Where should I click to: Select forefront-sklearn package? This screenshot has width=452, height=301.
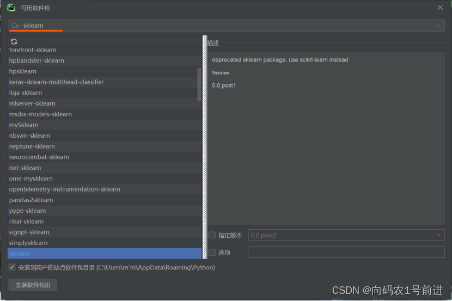tap(105, 51)
